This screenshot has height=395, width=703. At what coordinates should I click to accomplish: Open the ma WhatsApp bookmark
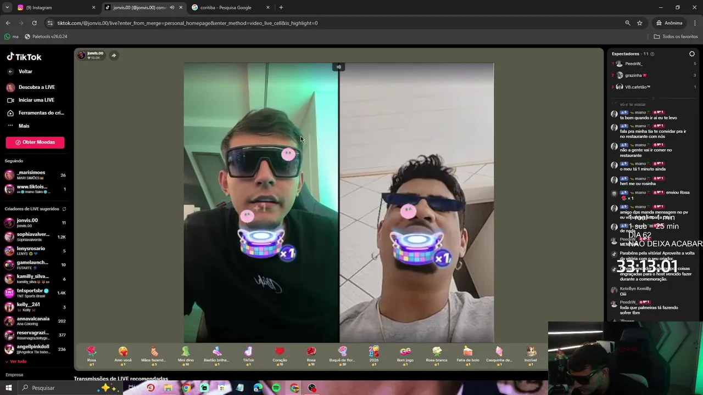12,37
